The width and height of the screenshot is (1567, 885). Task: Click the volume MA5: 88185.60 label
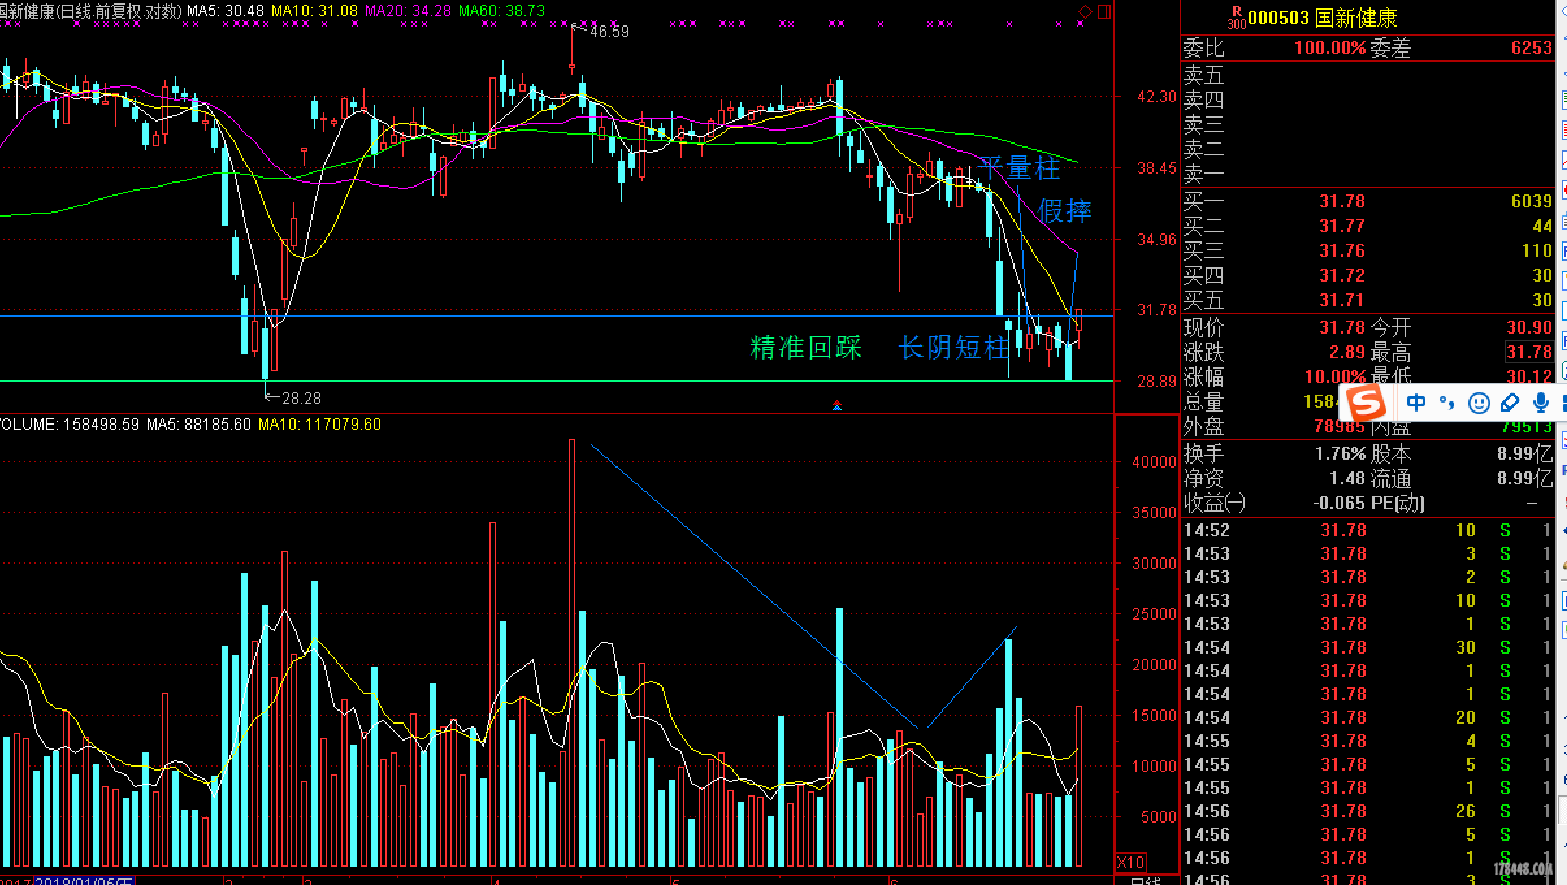point(199,425)
